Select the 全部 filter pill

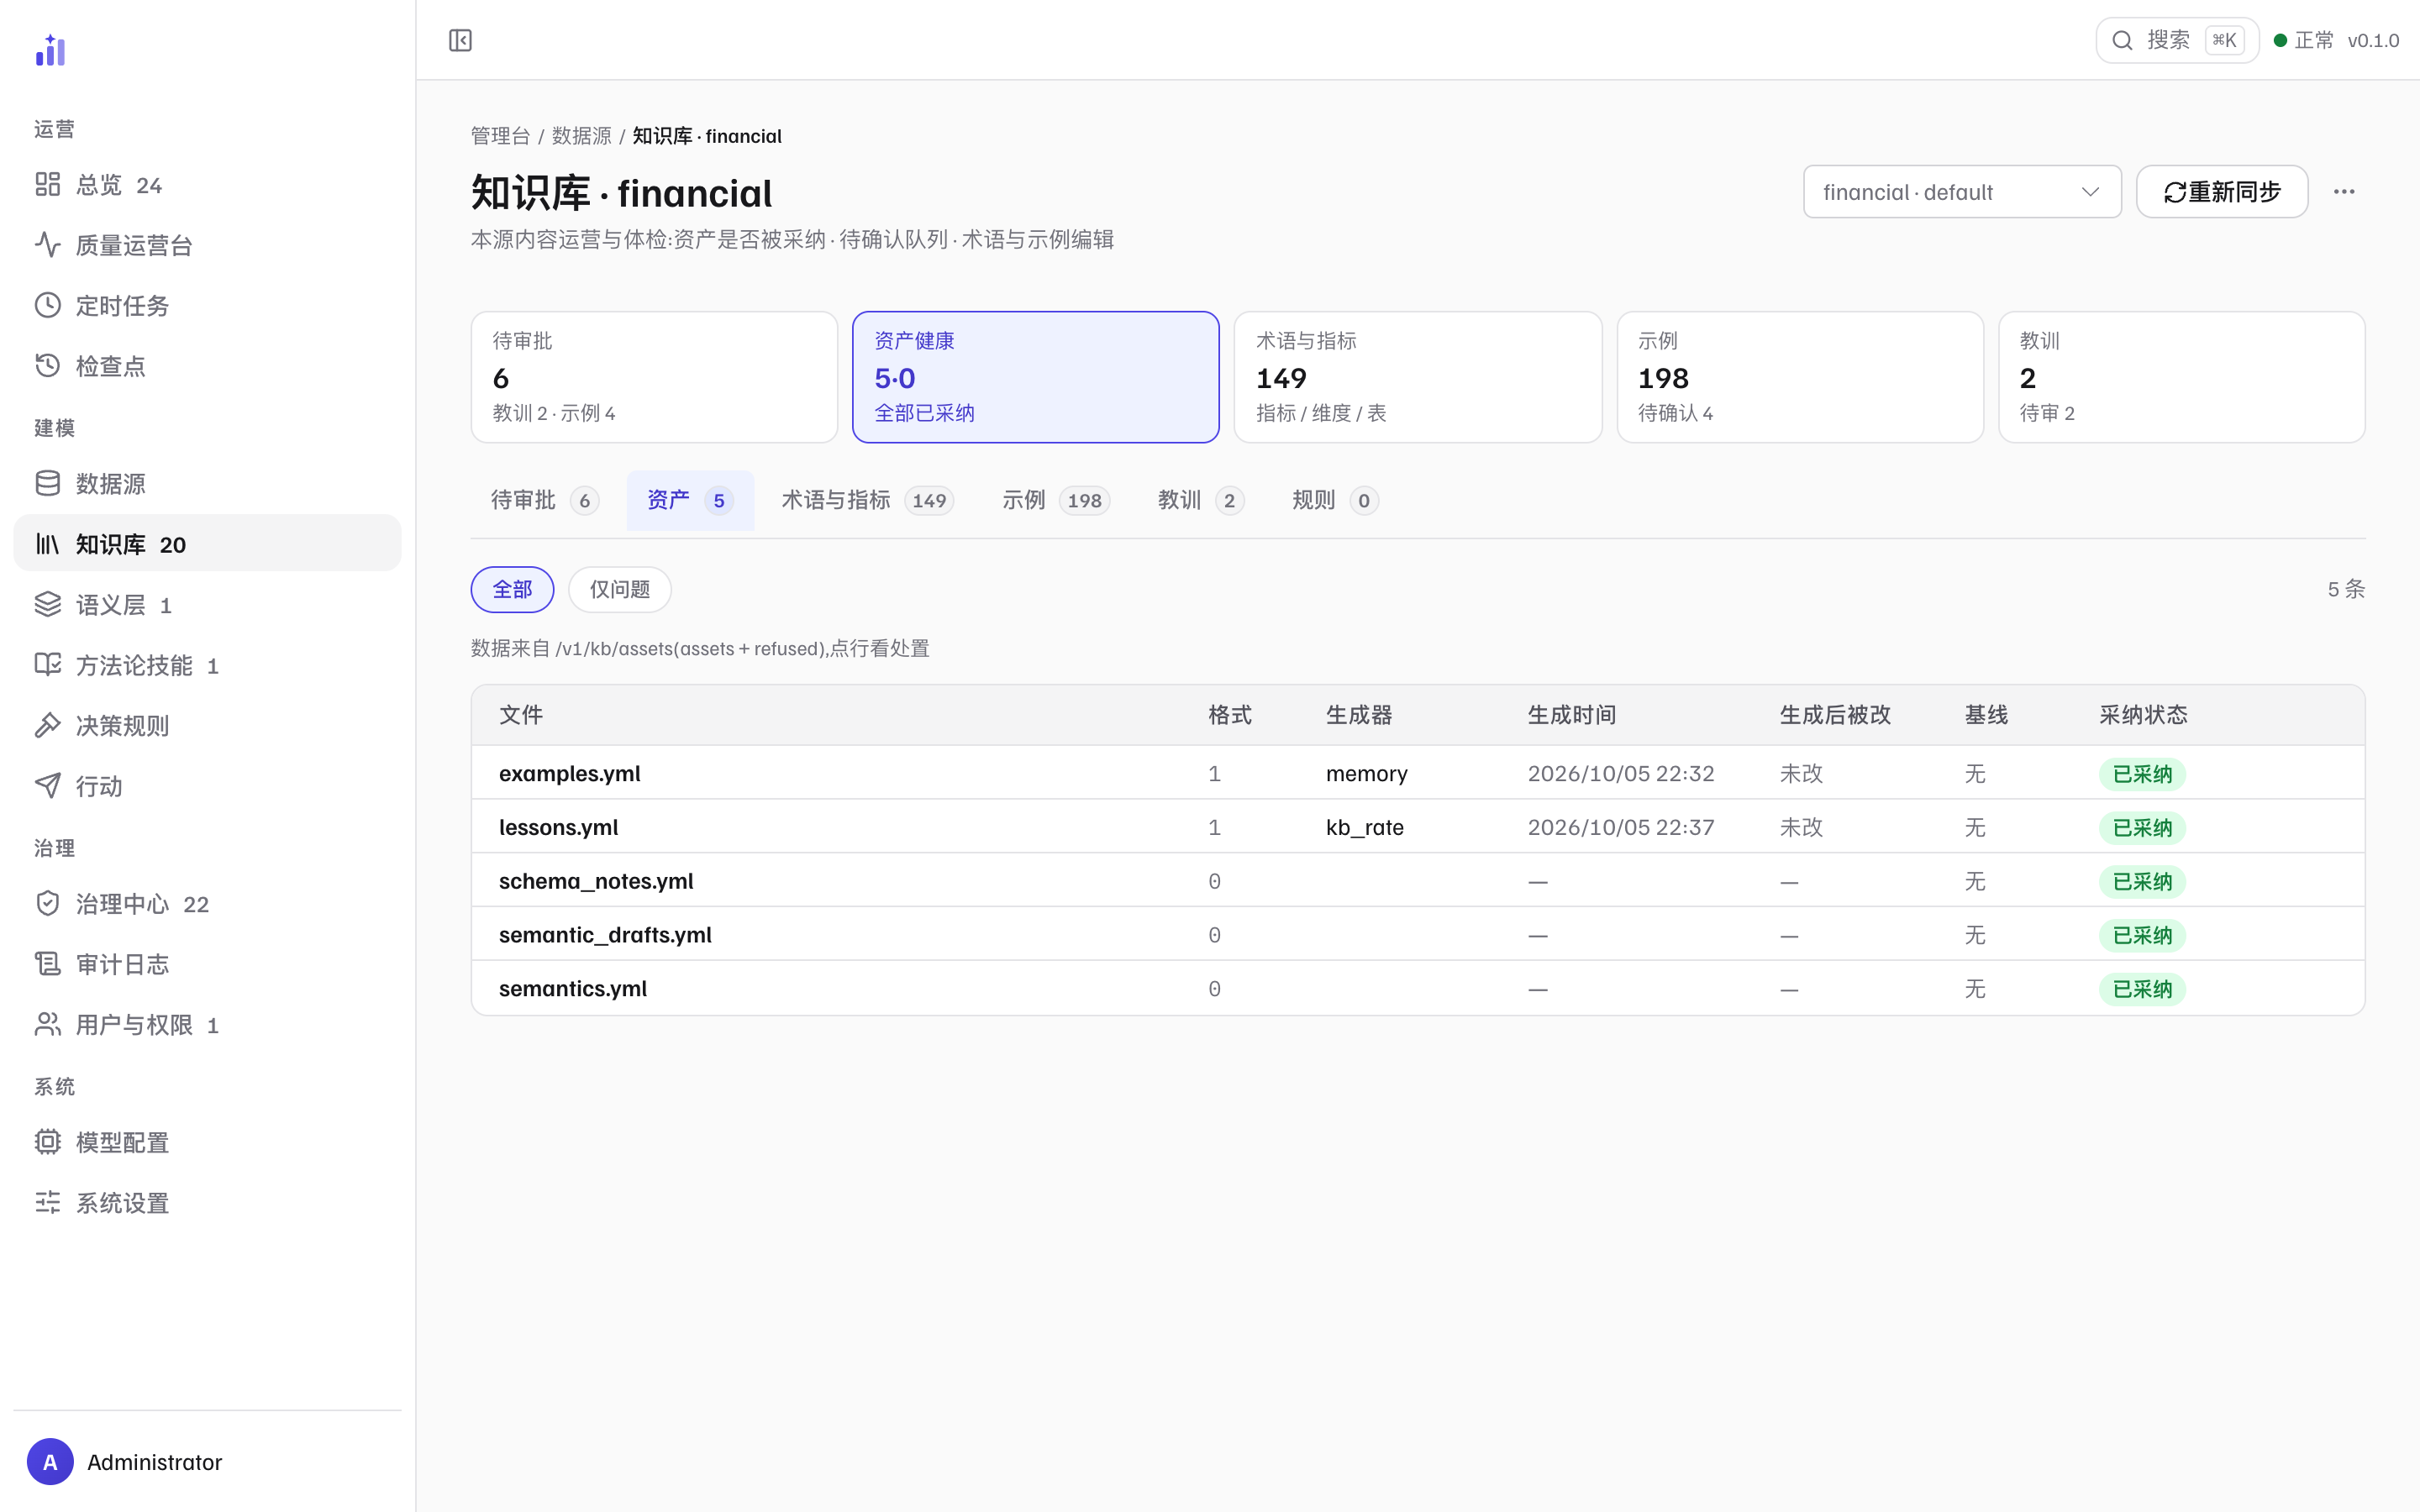(512, 589)
